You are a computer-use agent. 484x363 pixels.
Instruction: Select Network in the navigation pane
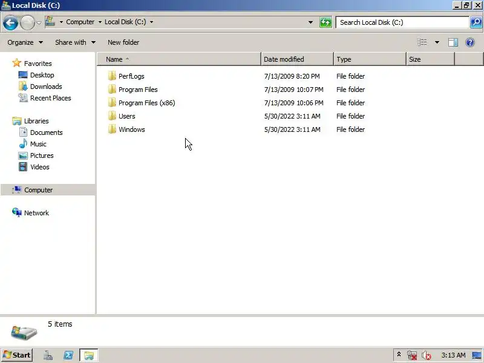pos(36,213)
